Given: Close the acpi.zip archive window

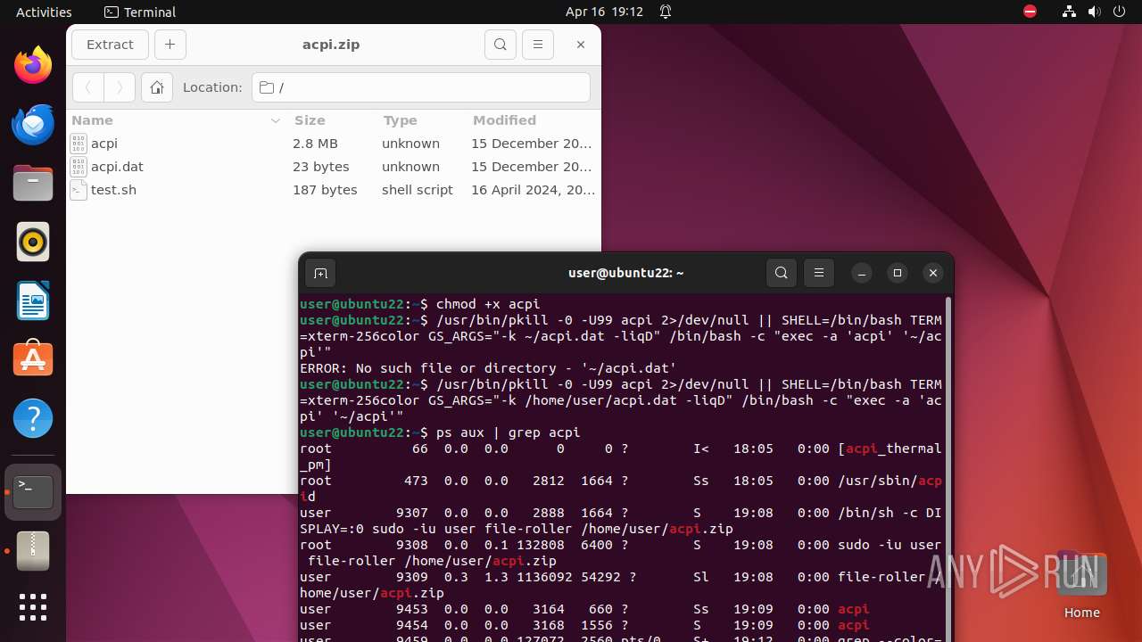Looking at the screenshot, I should click(x=581, y=45).
